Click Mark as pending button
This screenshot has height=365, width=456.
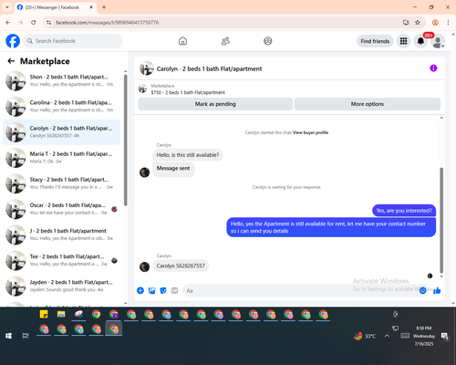tap(215, 104)
